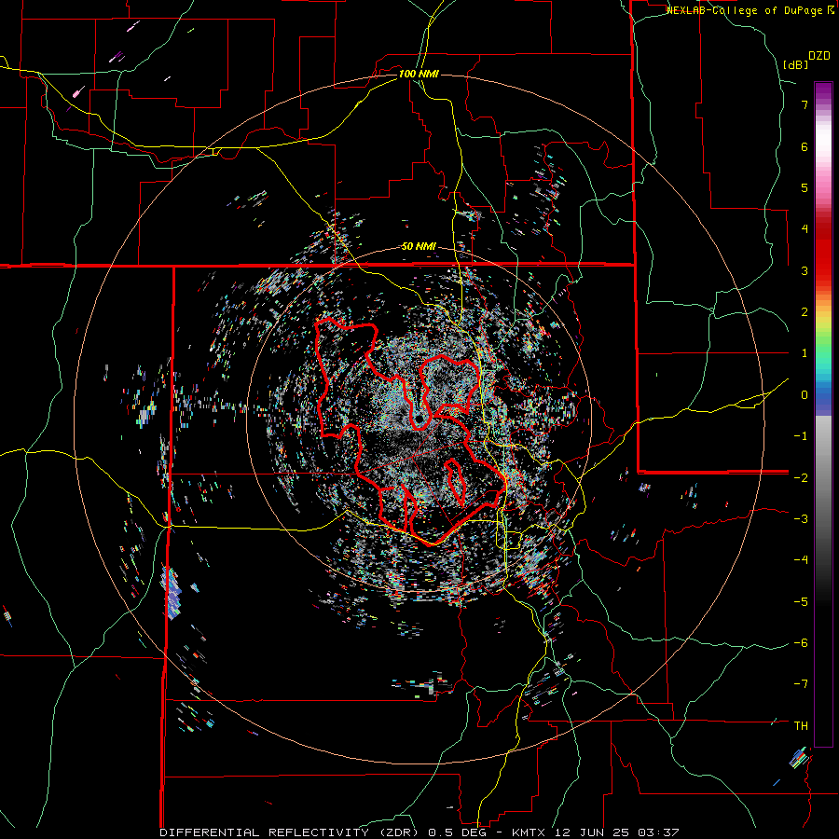
Task: Click the '5' value on the color scale
Action: pos(805,187)
